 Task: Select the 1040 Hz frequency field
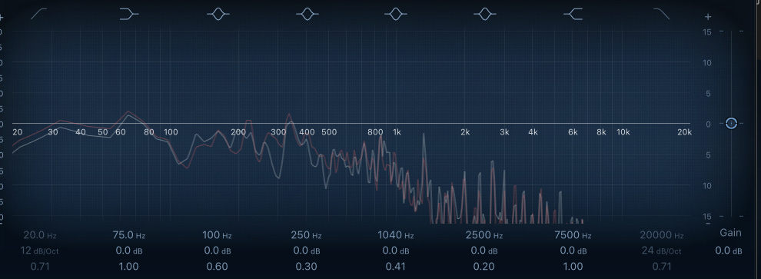click(x=396, y=235)
